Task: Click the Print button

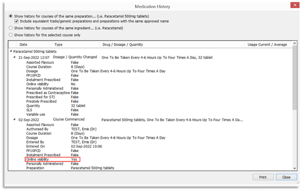Action: pos(263,177)
